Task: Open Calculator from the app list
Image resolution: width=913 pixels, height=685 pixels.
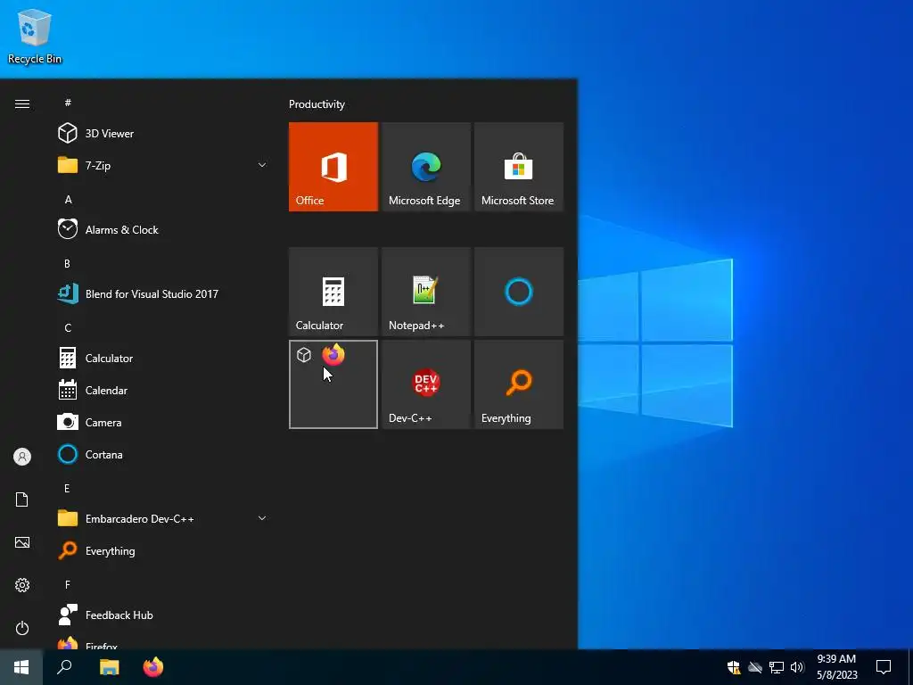Action: click(x=163, y=359)
